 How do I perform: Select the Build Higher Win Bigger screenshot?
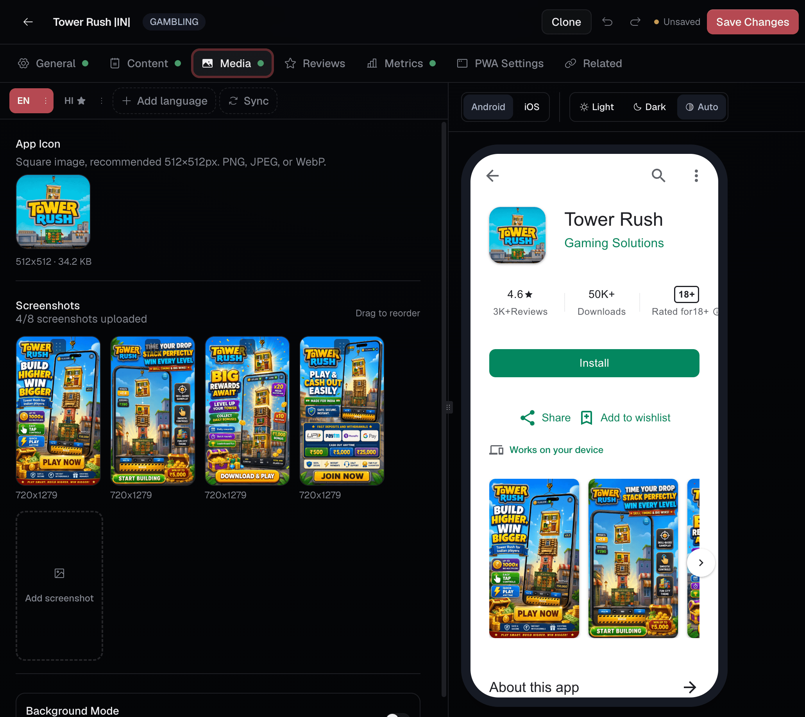point(58,410)
